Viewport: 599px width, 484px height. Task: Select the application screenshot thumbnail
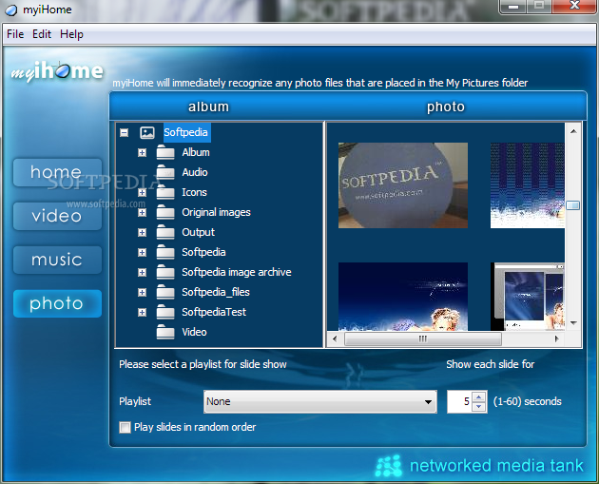coord(527,297)
